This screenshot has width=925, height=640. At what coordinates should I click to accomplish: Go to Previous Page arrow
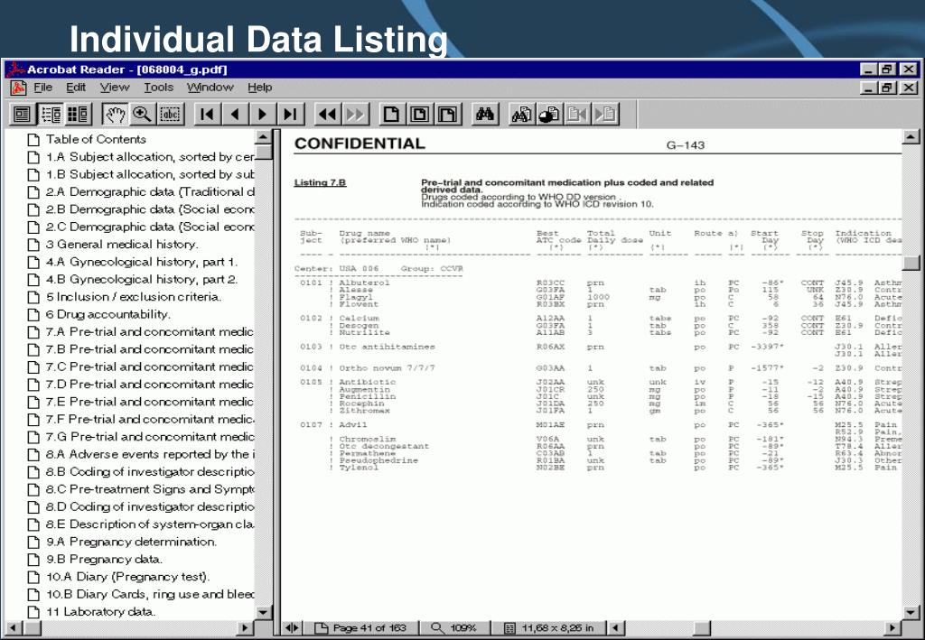[x=236, y=114]
